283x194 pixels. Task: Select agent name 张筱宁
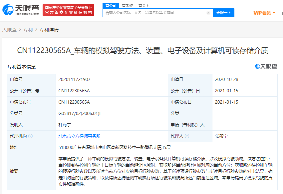coord(221,136)
